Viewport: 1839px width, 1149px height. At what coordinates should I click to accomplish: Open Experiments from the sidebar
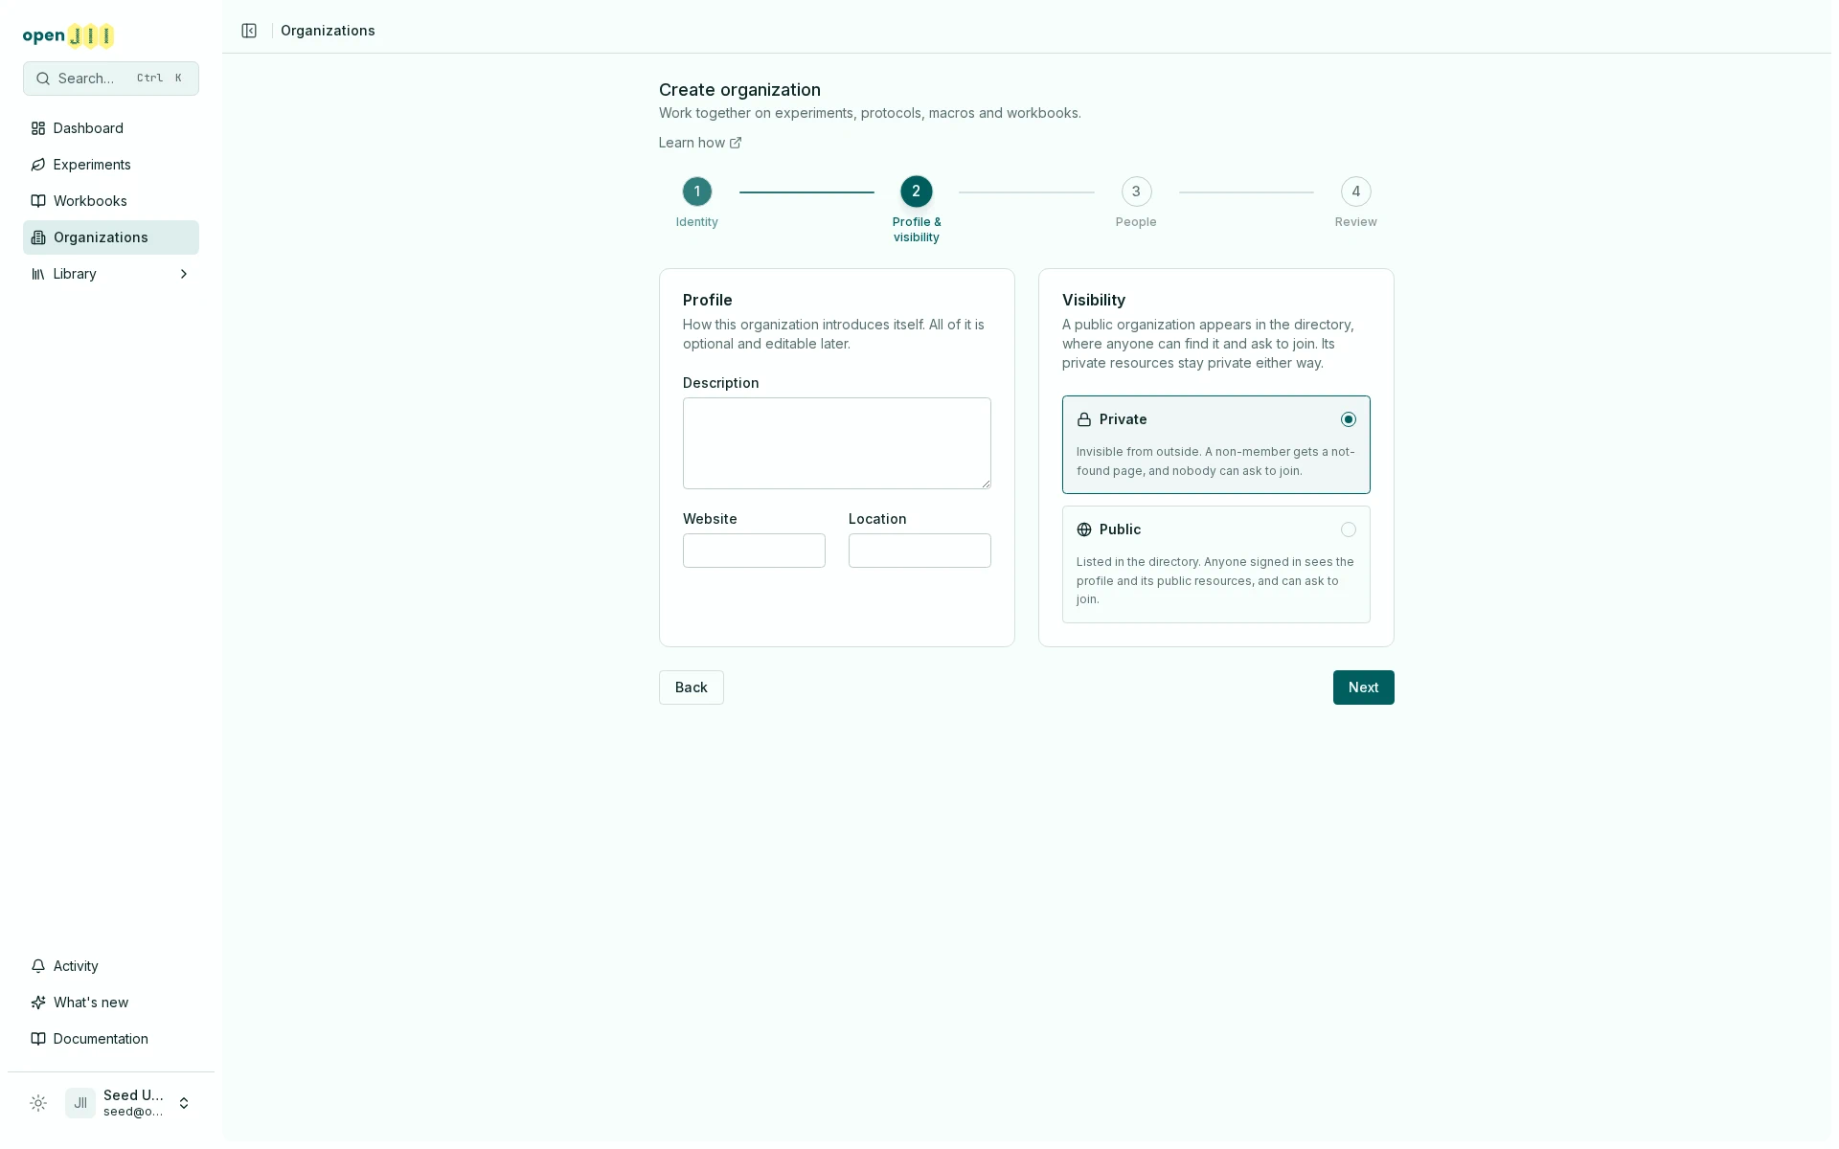click(x=111, y=165)
